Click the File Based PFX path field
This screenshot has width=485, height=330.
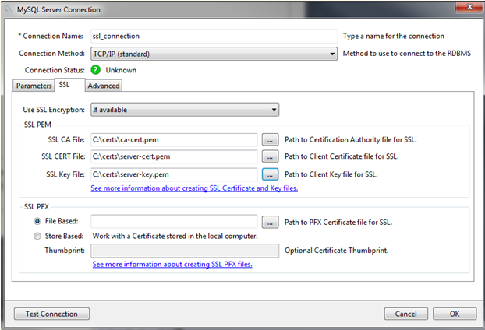point(174,222)
